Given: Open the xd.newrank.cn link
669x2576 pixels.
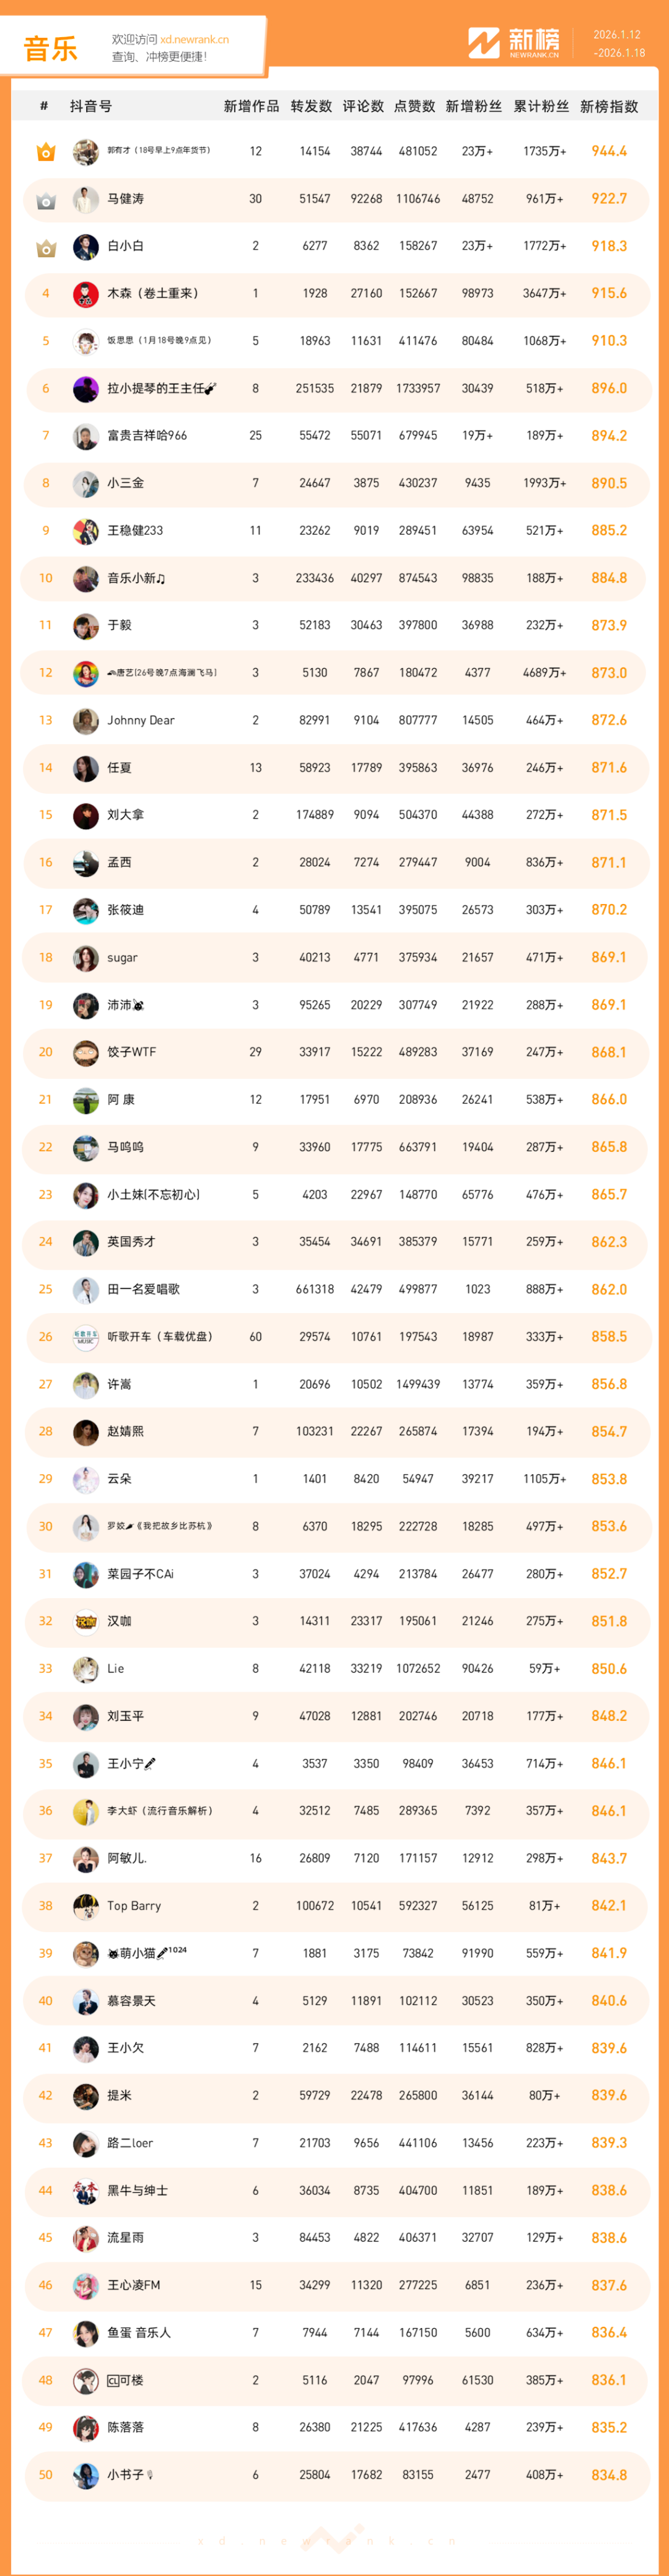Looking at the screenshot, I should [x=194, y=40].
